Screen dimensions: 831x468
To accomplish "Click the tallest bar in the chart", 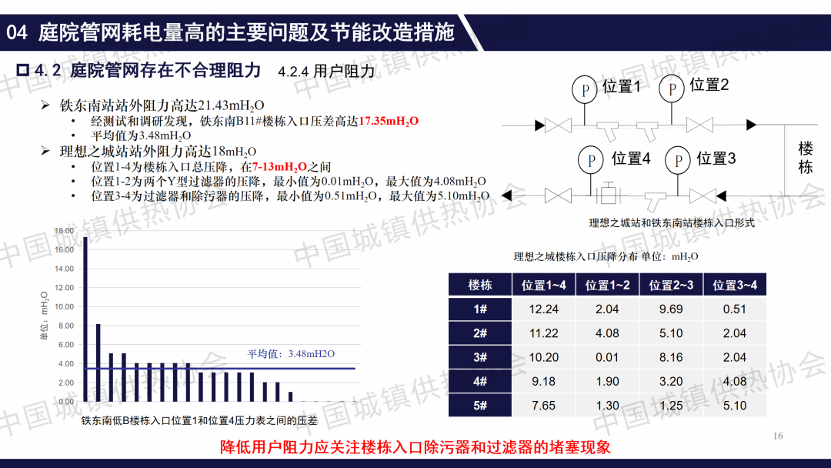I will tap(85, 319).
